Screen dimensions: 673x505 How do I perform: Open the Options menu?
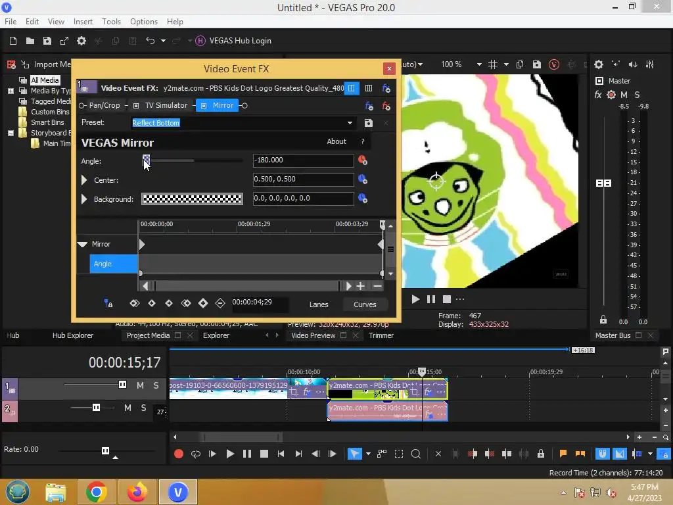144,22
